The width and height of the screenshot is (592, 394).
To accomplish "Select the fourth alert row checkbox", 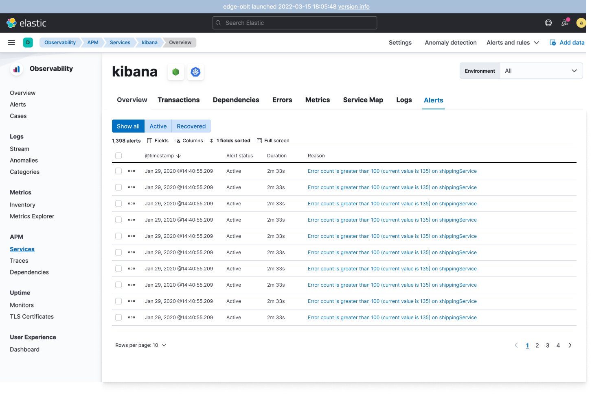I will point(118,220).
